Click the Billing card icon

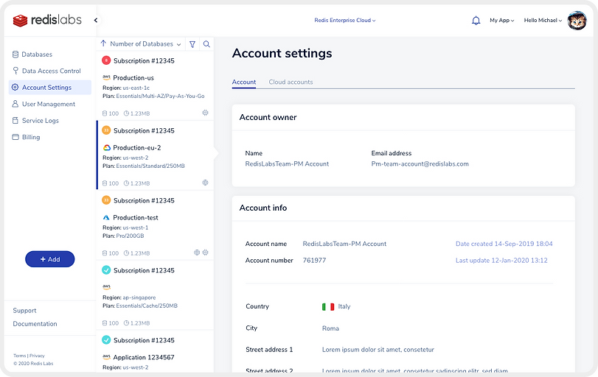[x=15, y=137]
